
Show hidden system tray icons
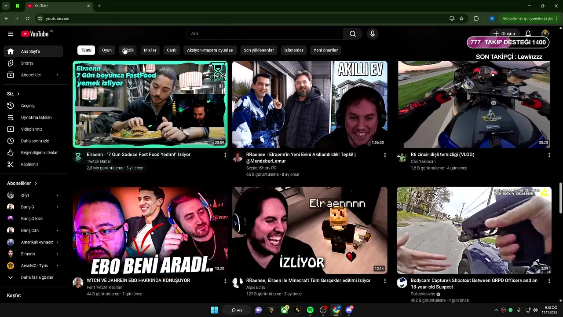(x=496, y=310)
